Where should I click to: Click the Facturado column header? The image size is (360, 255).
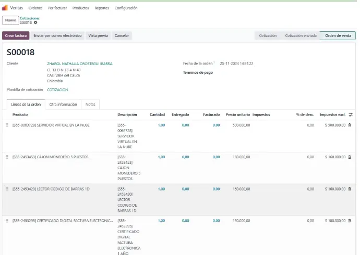pos(211,114)
